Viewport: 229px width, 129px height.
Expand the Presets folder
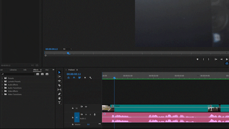click(x=2, y=78)
